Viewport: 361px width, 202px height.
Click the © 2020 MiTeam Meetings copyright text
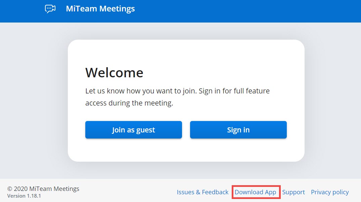(x=43, y=189)
